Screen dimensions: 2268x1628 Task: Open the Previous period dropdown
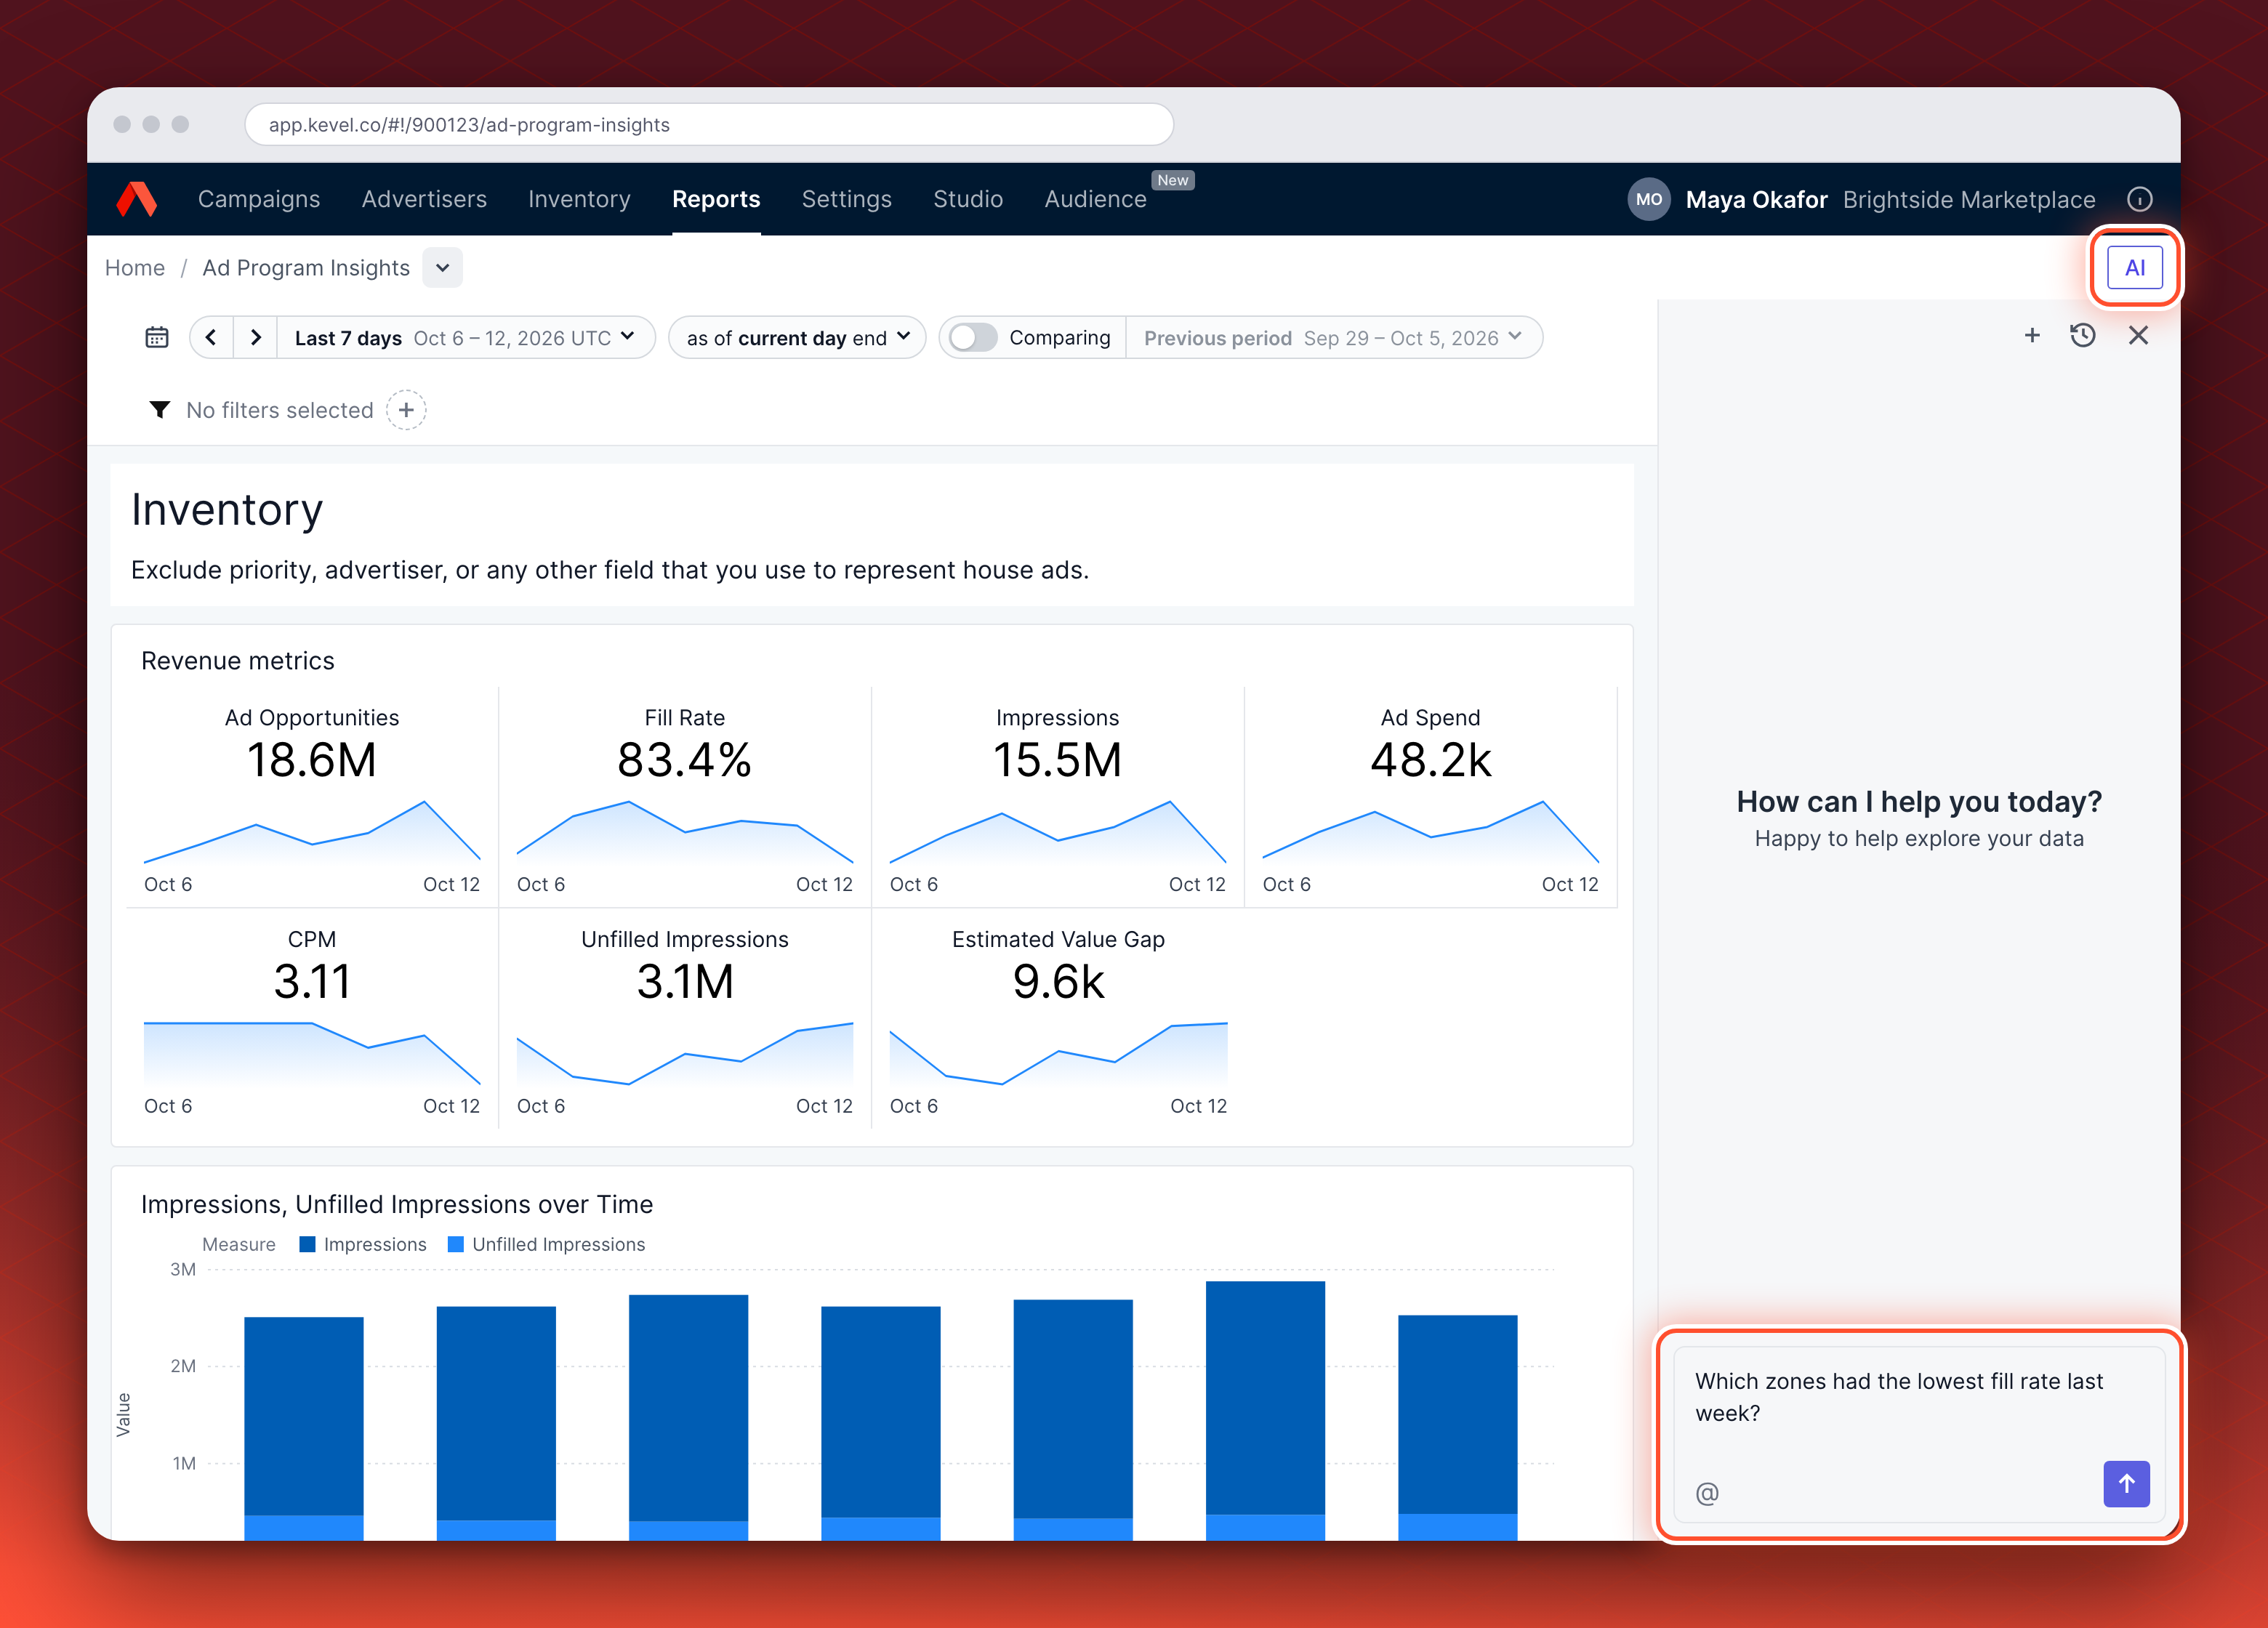point(1333,338)
